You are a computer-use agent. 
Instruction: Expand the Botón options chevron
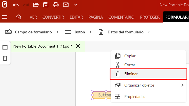pos(90,32)
